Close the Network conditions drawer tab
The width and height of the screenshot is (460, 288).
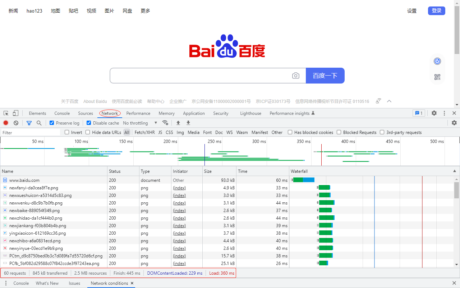[132, 283]
